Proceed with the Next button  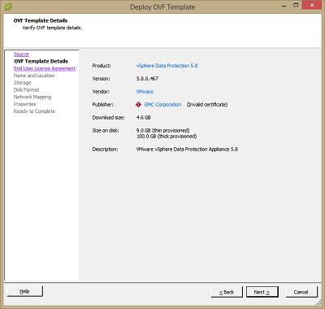coord(262,292)
